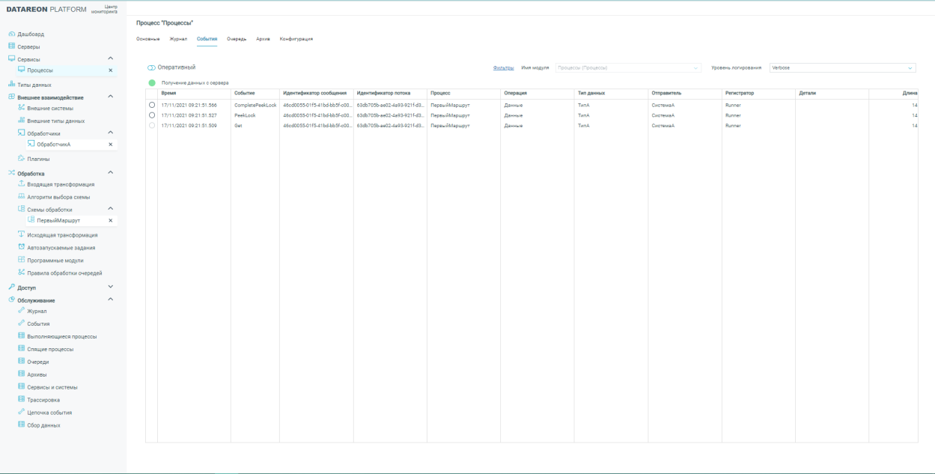
Task: Click the Программные модули icon
Action: click(22, 260)
